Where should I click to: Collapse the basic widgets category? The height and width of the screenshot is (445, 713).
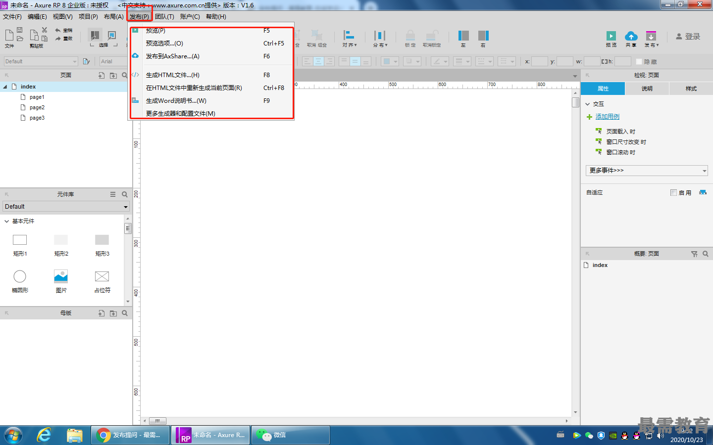click(7, 221)
